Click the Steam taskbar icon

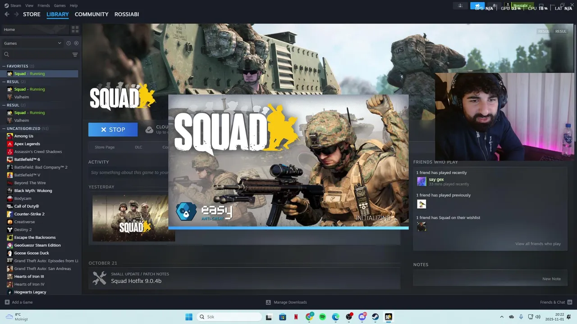tap(375, 317)
